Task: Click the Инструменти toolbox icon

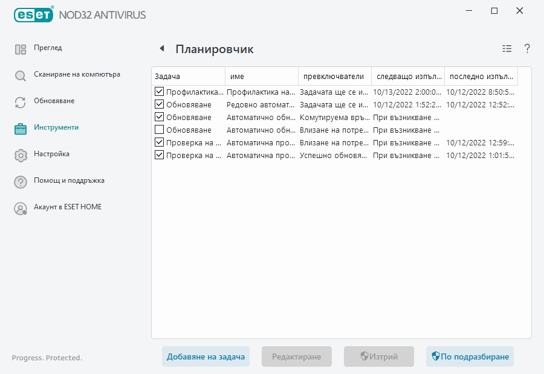Action: click(20, 127)
